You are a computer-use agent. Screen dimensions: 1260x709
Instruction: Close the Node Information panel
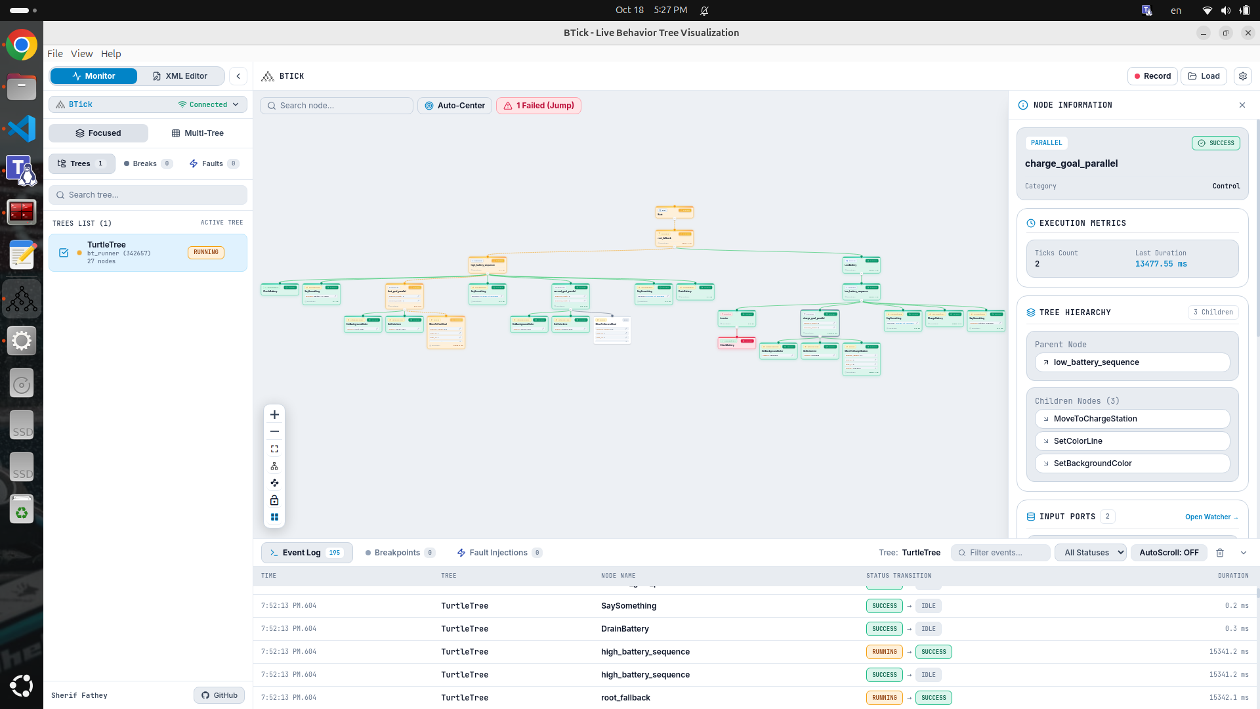[1242, 105]
